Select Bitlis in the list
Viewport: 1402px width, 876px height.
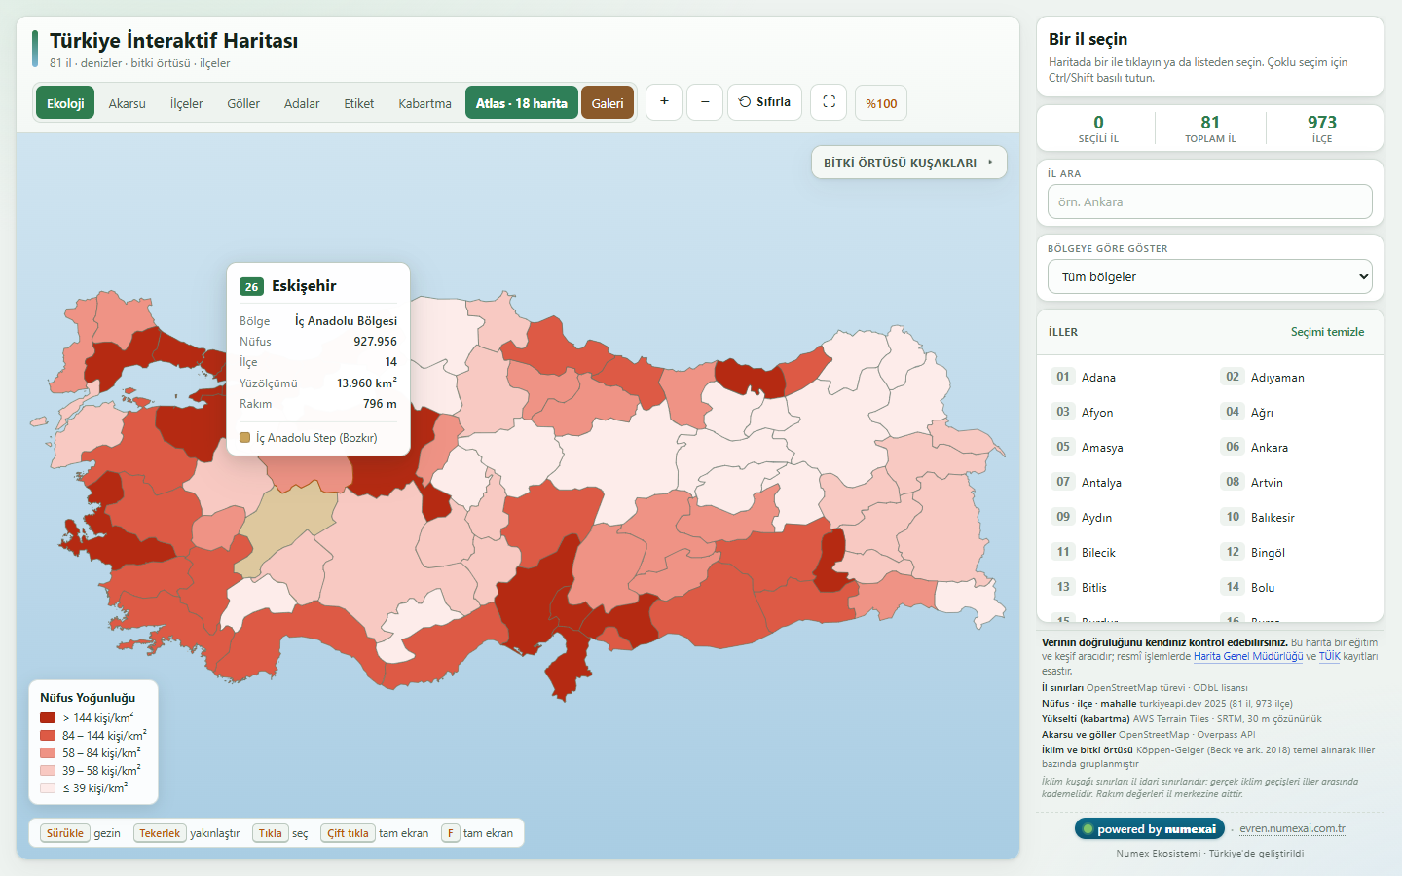[1125, 587]
